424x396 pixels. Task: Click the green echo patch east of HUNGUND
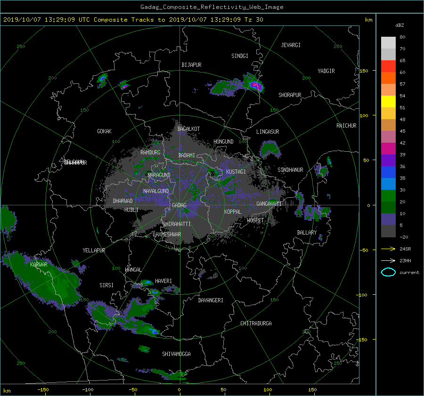coord(270,149)
